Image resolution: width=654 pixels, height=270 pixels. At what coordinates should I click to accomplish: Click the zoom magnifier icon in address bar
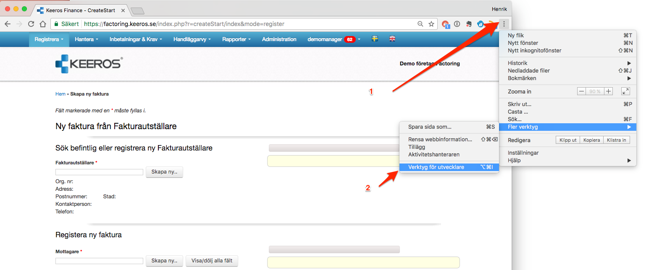(420, 24)
